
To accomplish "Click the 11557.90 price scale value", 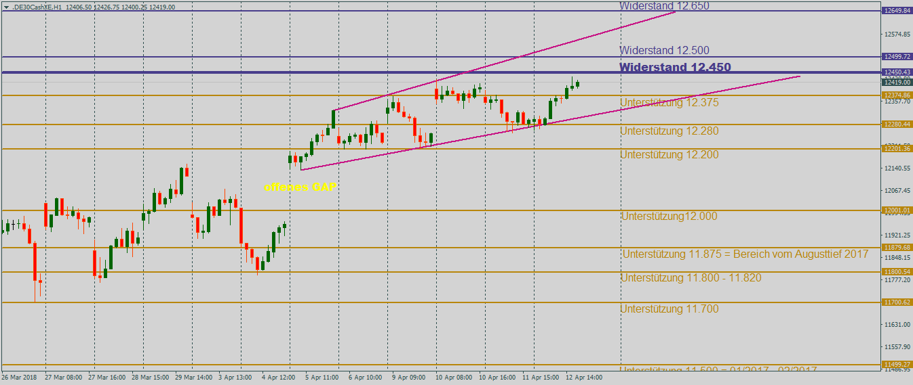I will pos(897,347).
